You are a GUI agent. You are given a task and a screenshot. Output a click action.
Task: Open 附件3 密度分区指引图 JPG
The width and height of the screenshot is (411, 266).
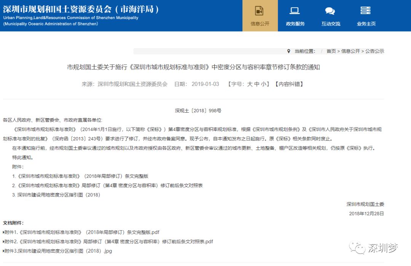57,251
